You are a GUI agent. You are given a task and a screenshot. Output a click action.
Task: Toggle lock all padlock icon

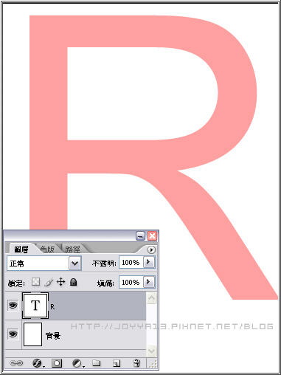coord(74,282)
